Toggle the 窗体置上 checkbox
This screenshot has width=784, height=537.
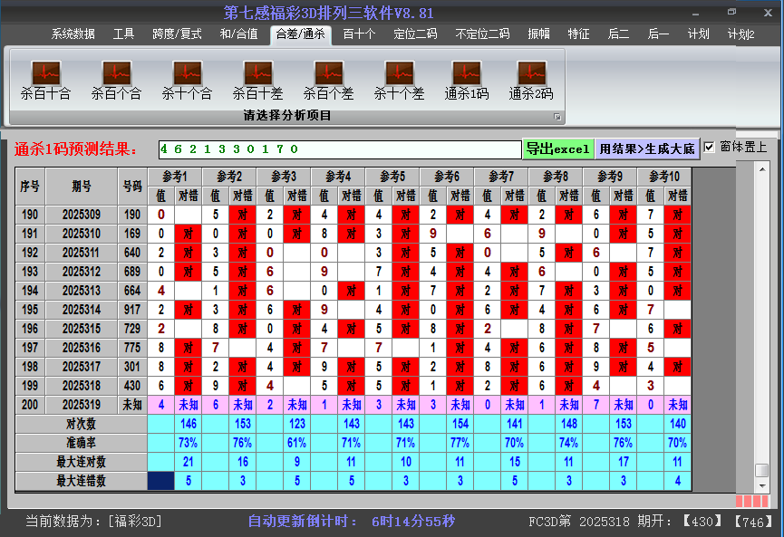710,148
